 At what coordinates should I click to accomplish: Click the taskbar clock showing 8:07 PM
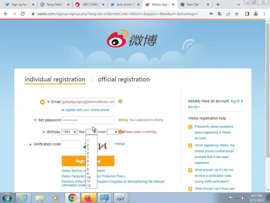tap(257, 198)
